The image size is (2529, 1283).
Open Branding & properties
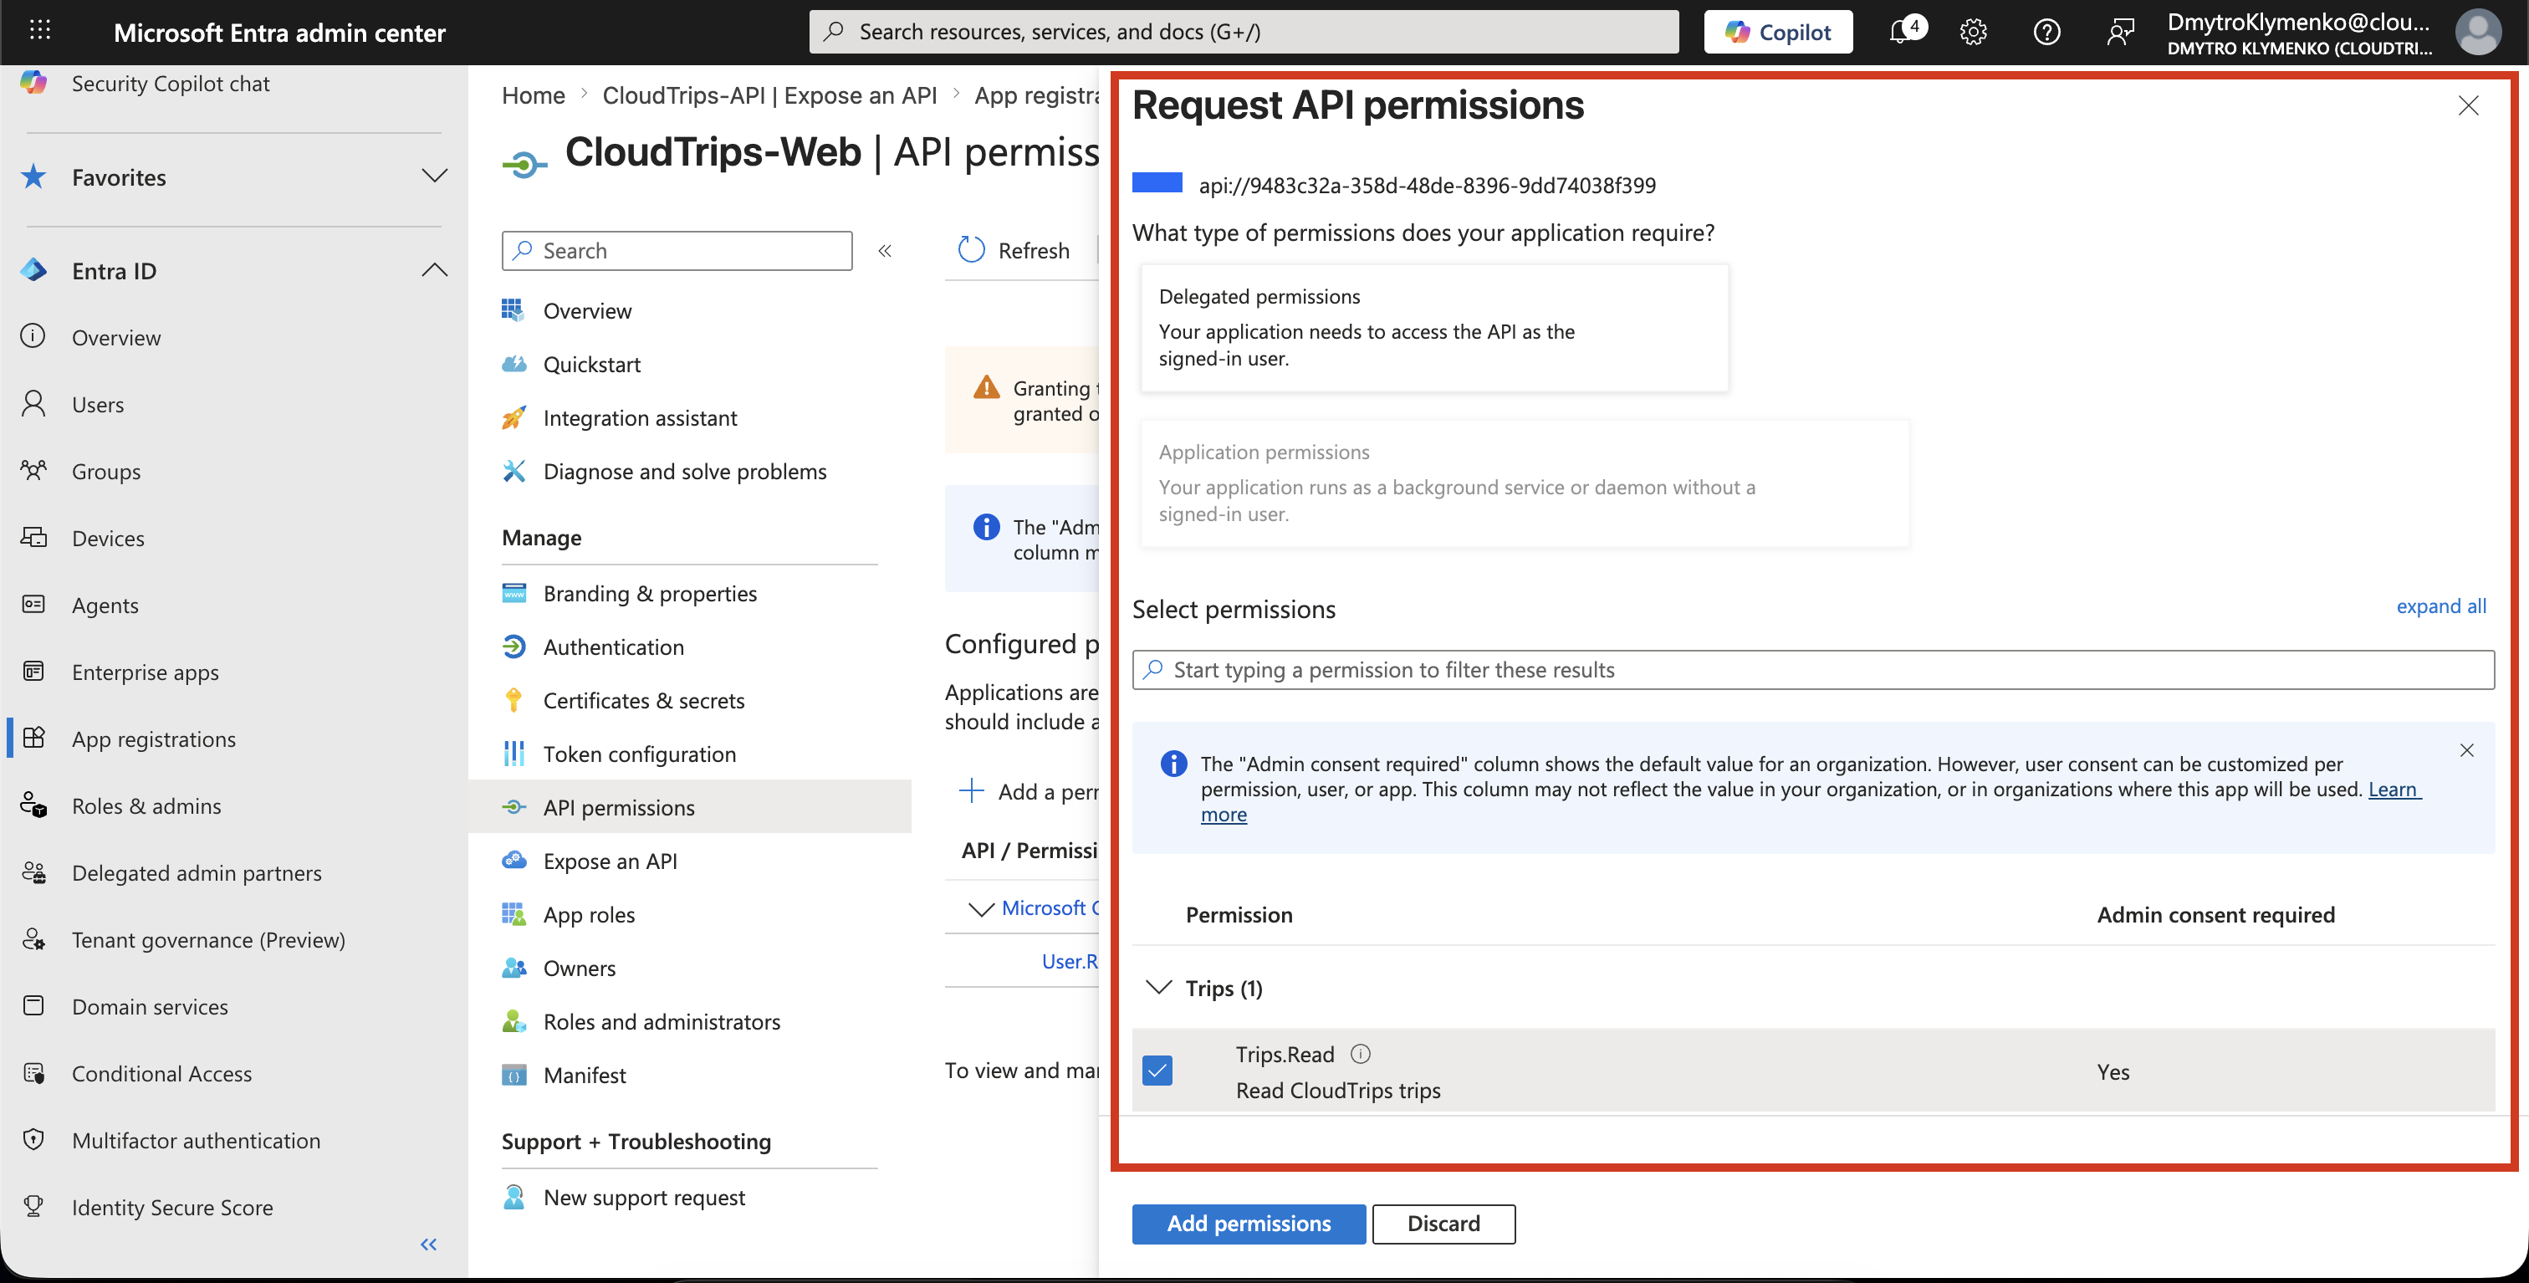[x=650, y=593]
